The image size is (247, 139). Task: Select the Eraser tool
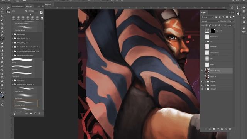[2, 51]
